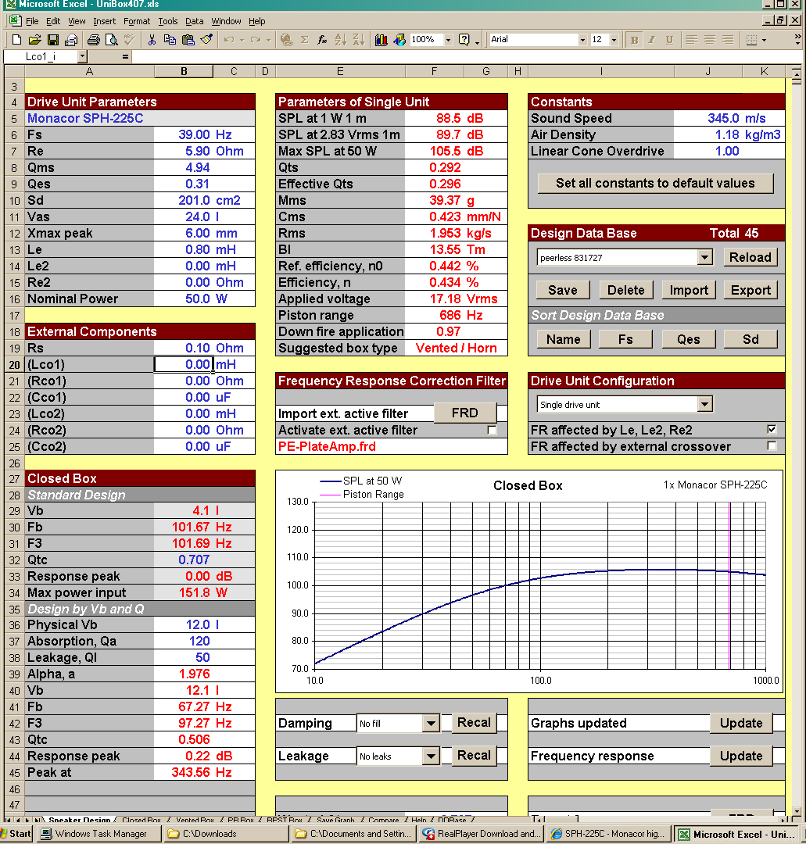Click the Save design button
The height and width of the screenshot is (844, 806).
pos(563,290)
